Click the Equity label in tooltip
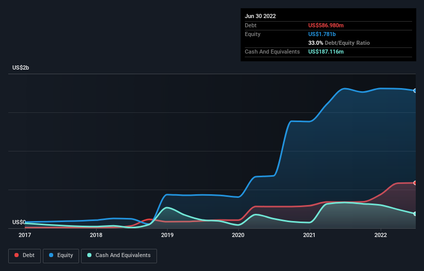The width and height of the screenshot is (424, 271). 253,34
